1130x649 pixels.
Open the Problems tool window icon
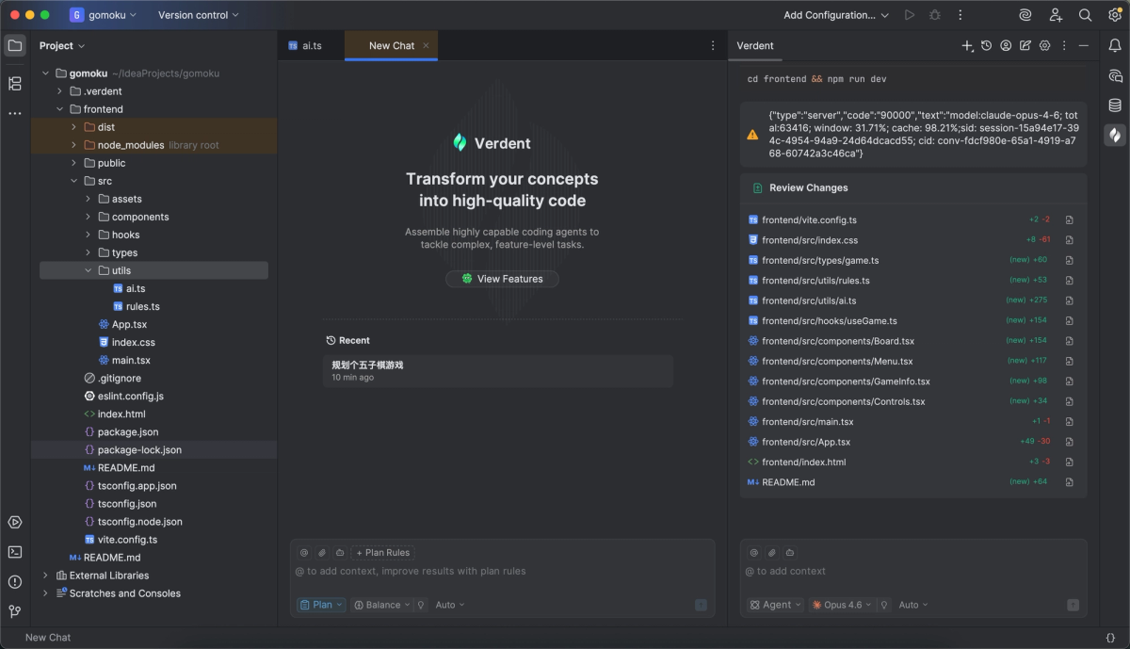(15, 581)
